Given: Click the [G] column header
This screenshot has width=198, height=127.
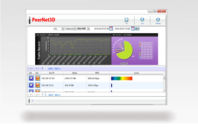Looking at the screenshot, I should 37,73.
